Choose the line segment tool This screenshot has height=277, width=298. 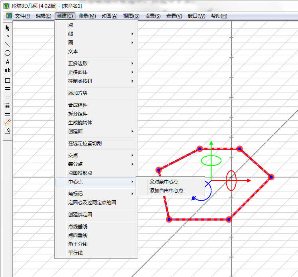point(7,44)
